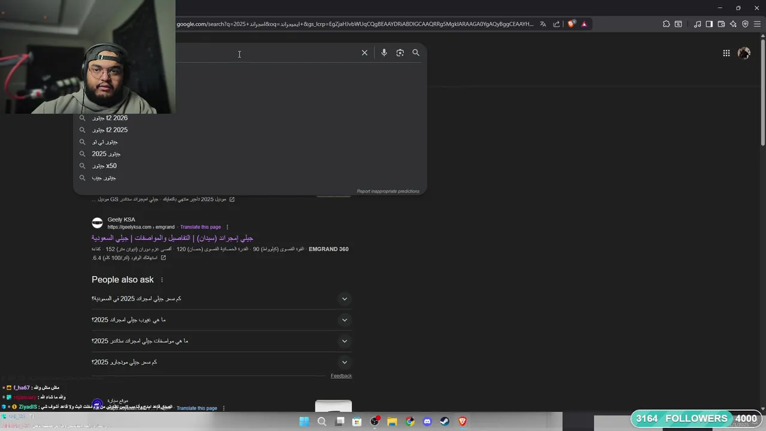
Task: Open the three-dot menu of Geely KSA result
Action: pyautogui.click(x=227, y=227)
